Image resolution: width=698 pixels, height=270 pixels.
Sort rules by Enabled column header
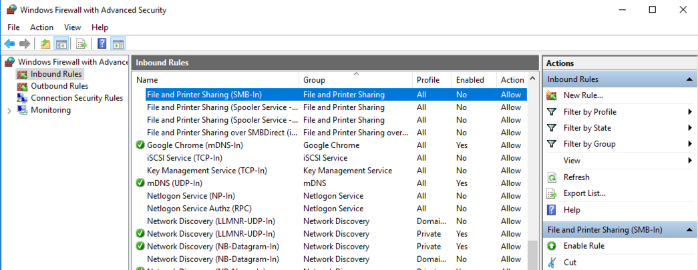470,80
